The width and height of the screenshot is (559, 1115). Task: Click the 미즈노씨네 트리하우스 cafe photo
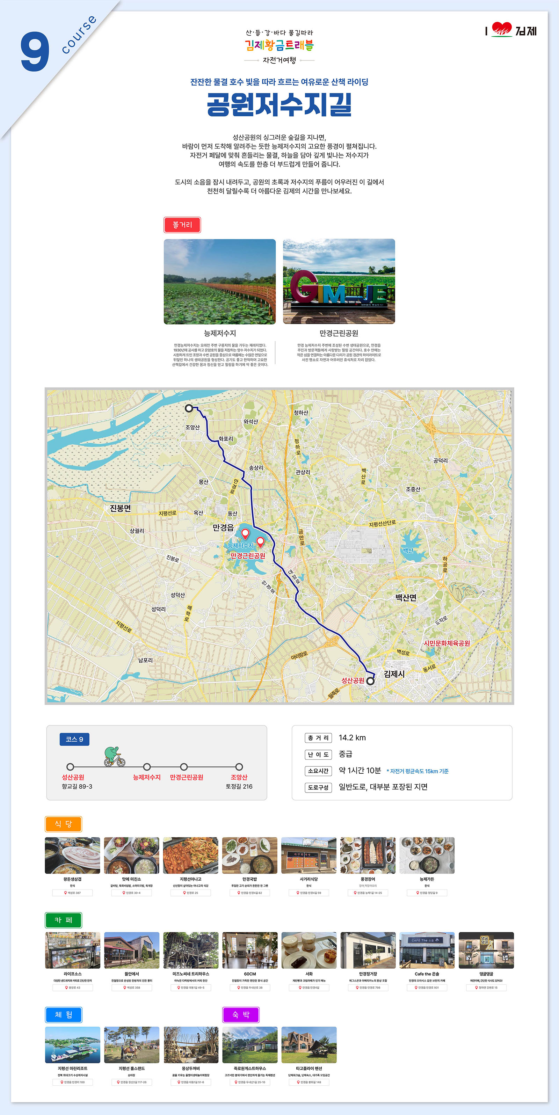(190, 950)
